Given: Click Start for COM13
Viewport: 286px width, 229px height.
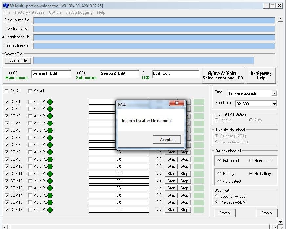Looking at the screenshot, I should point(171,188).
